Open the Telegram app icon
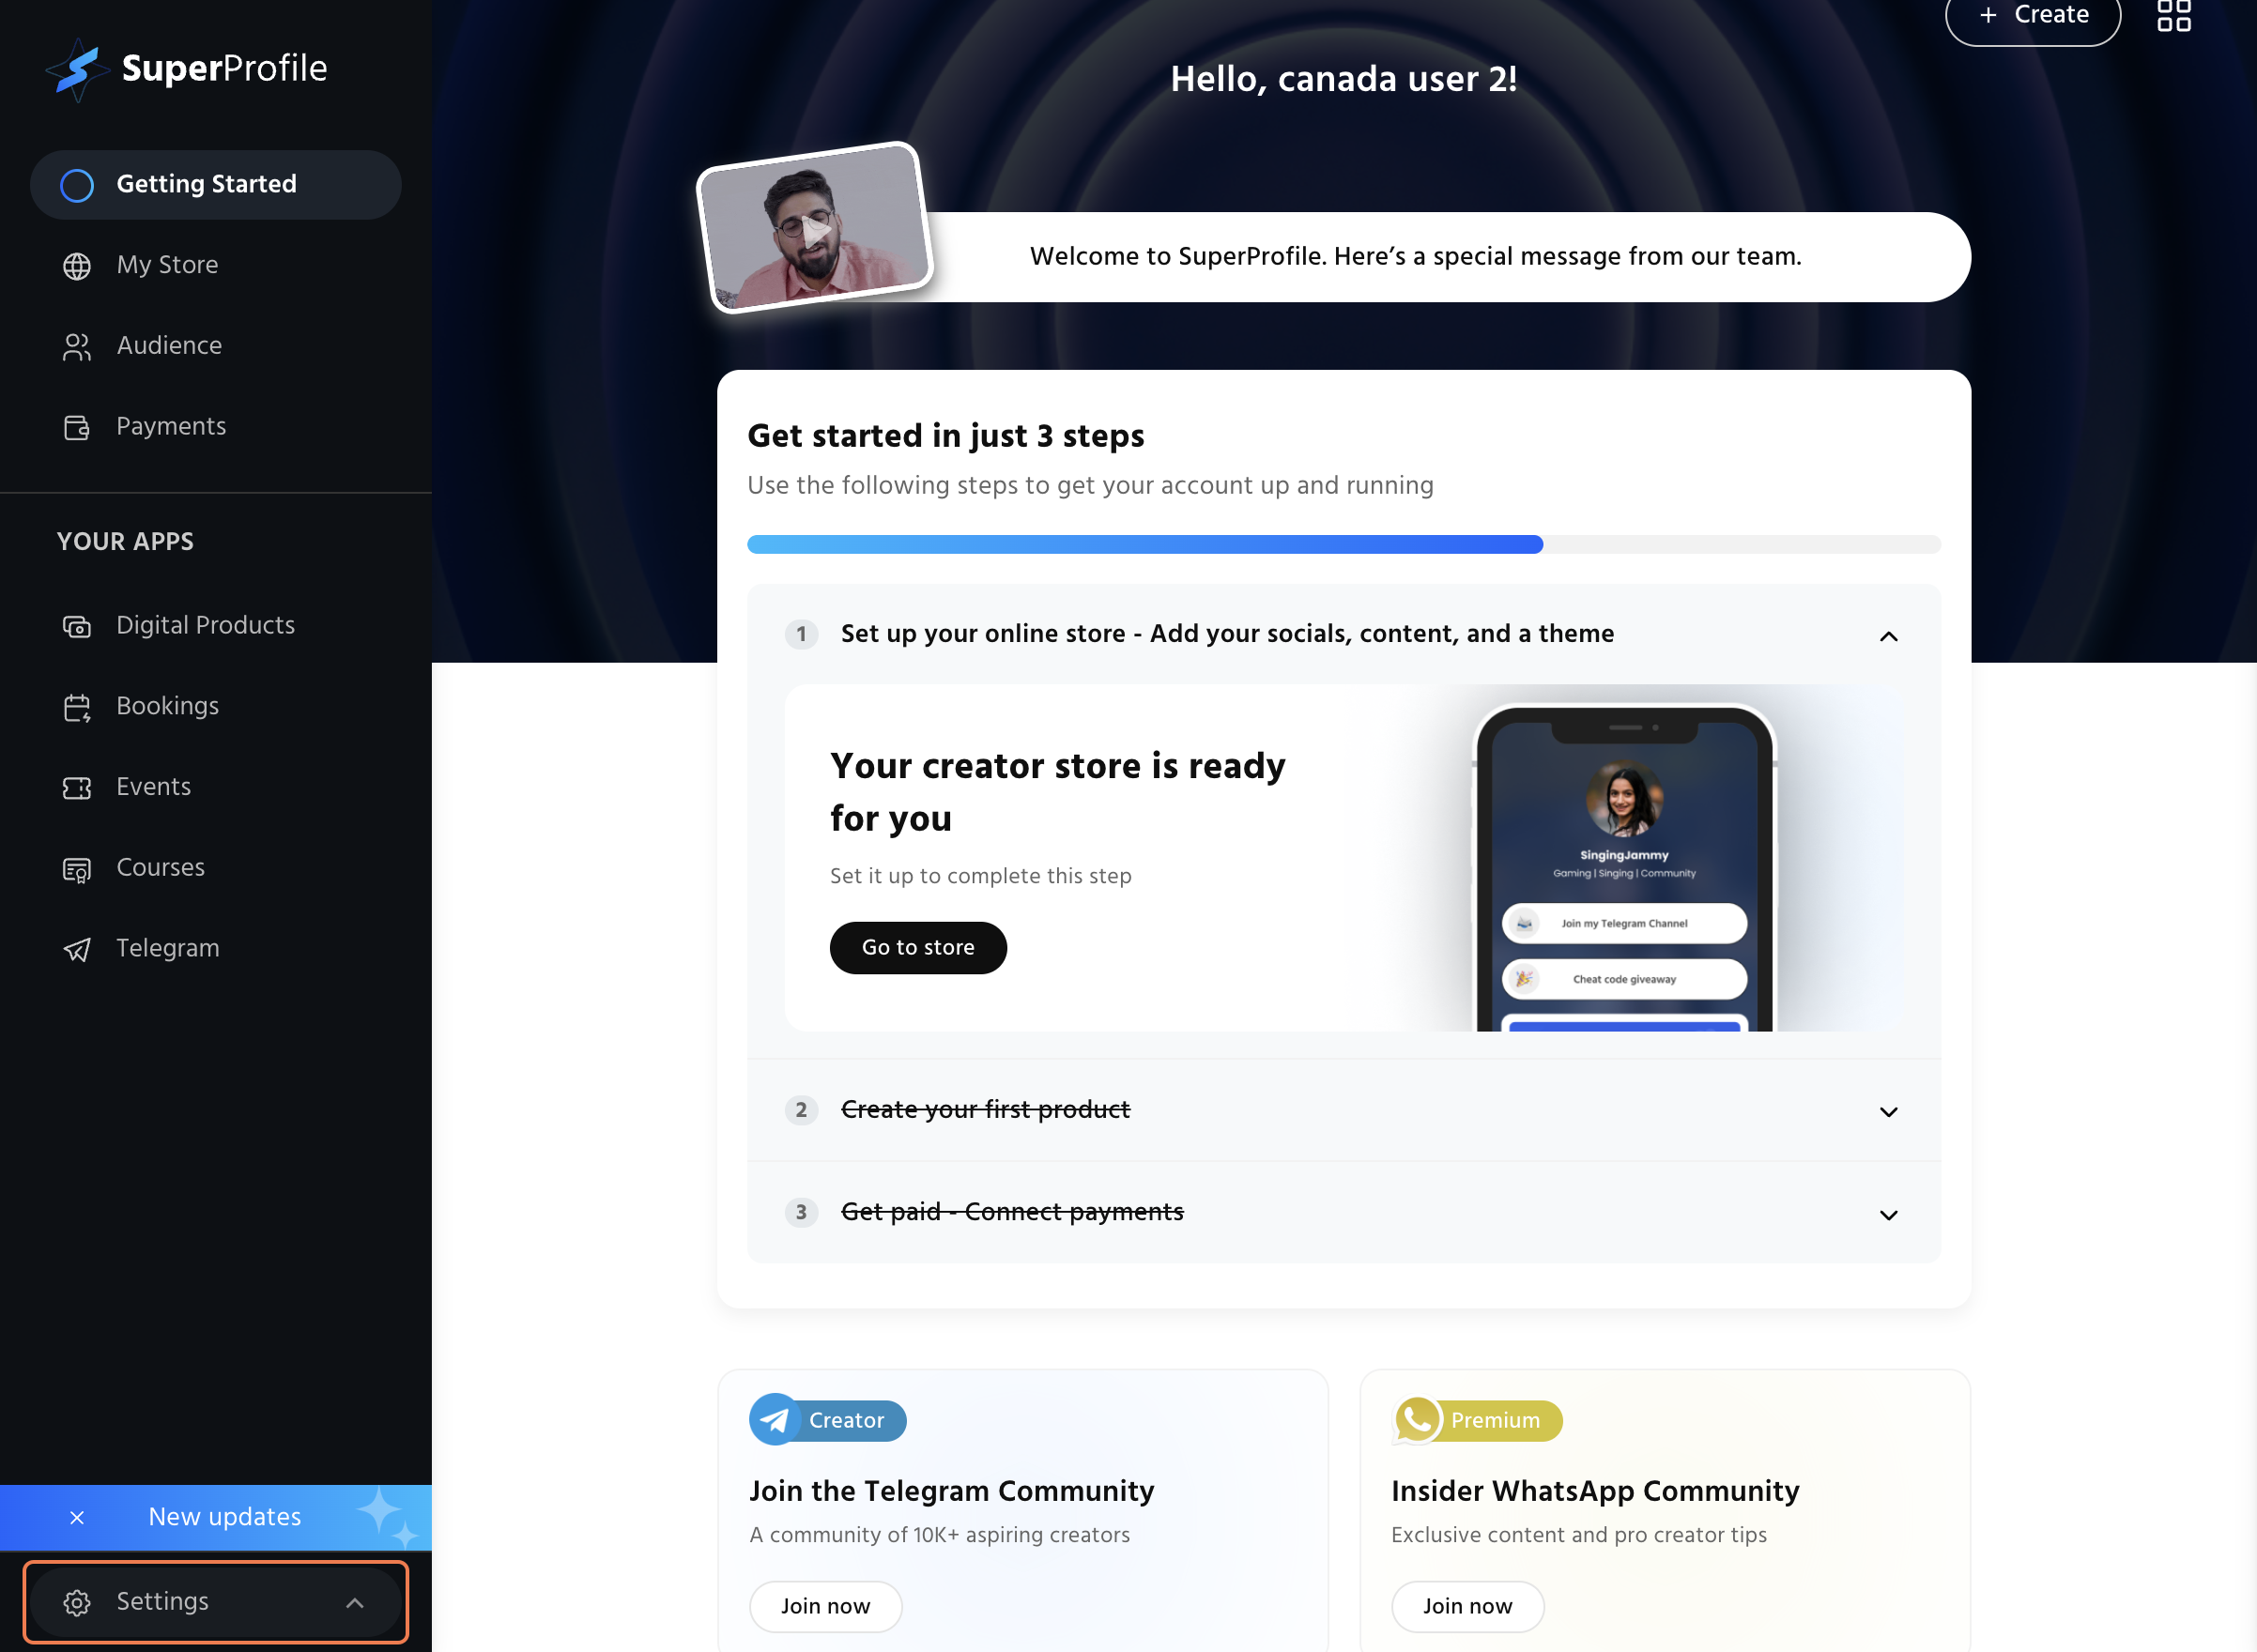 [77, 948]
